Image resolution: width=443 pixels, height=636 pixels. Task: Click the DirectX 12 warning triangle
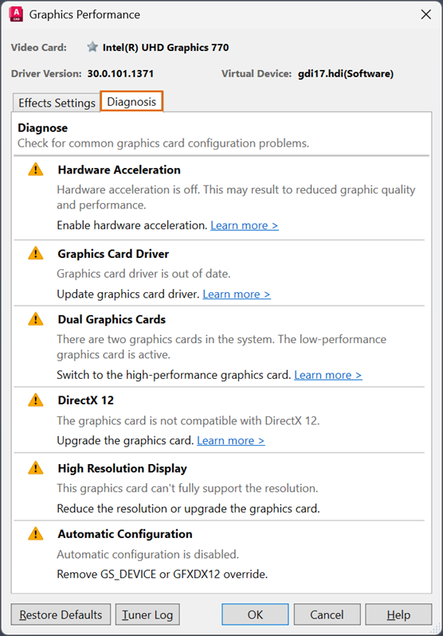click(36, 400)
